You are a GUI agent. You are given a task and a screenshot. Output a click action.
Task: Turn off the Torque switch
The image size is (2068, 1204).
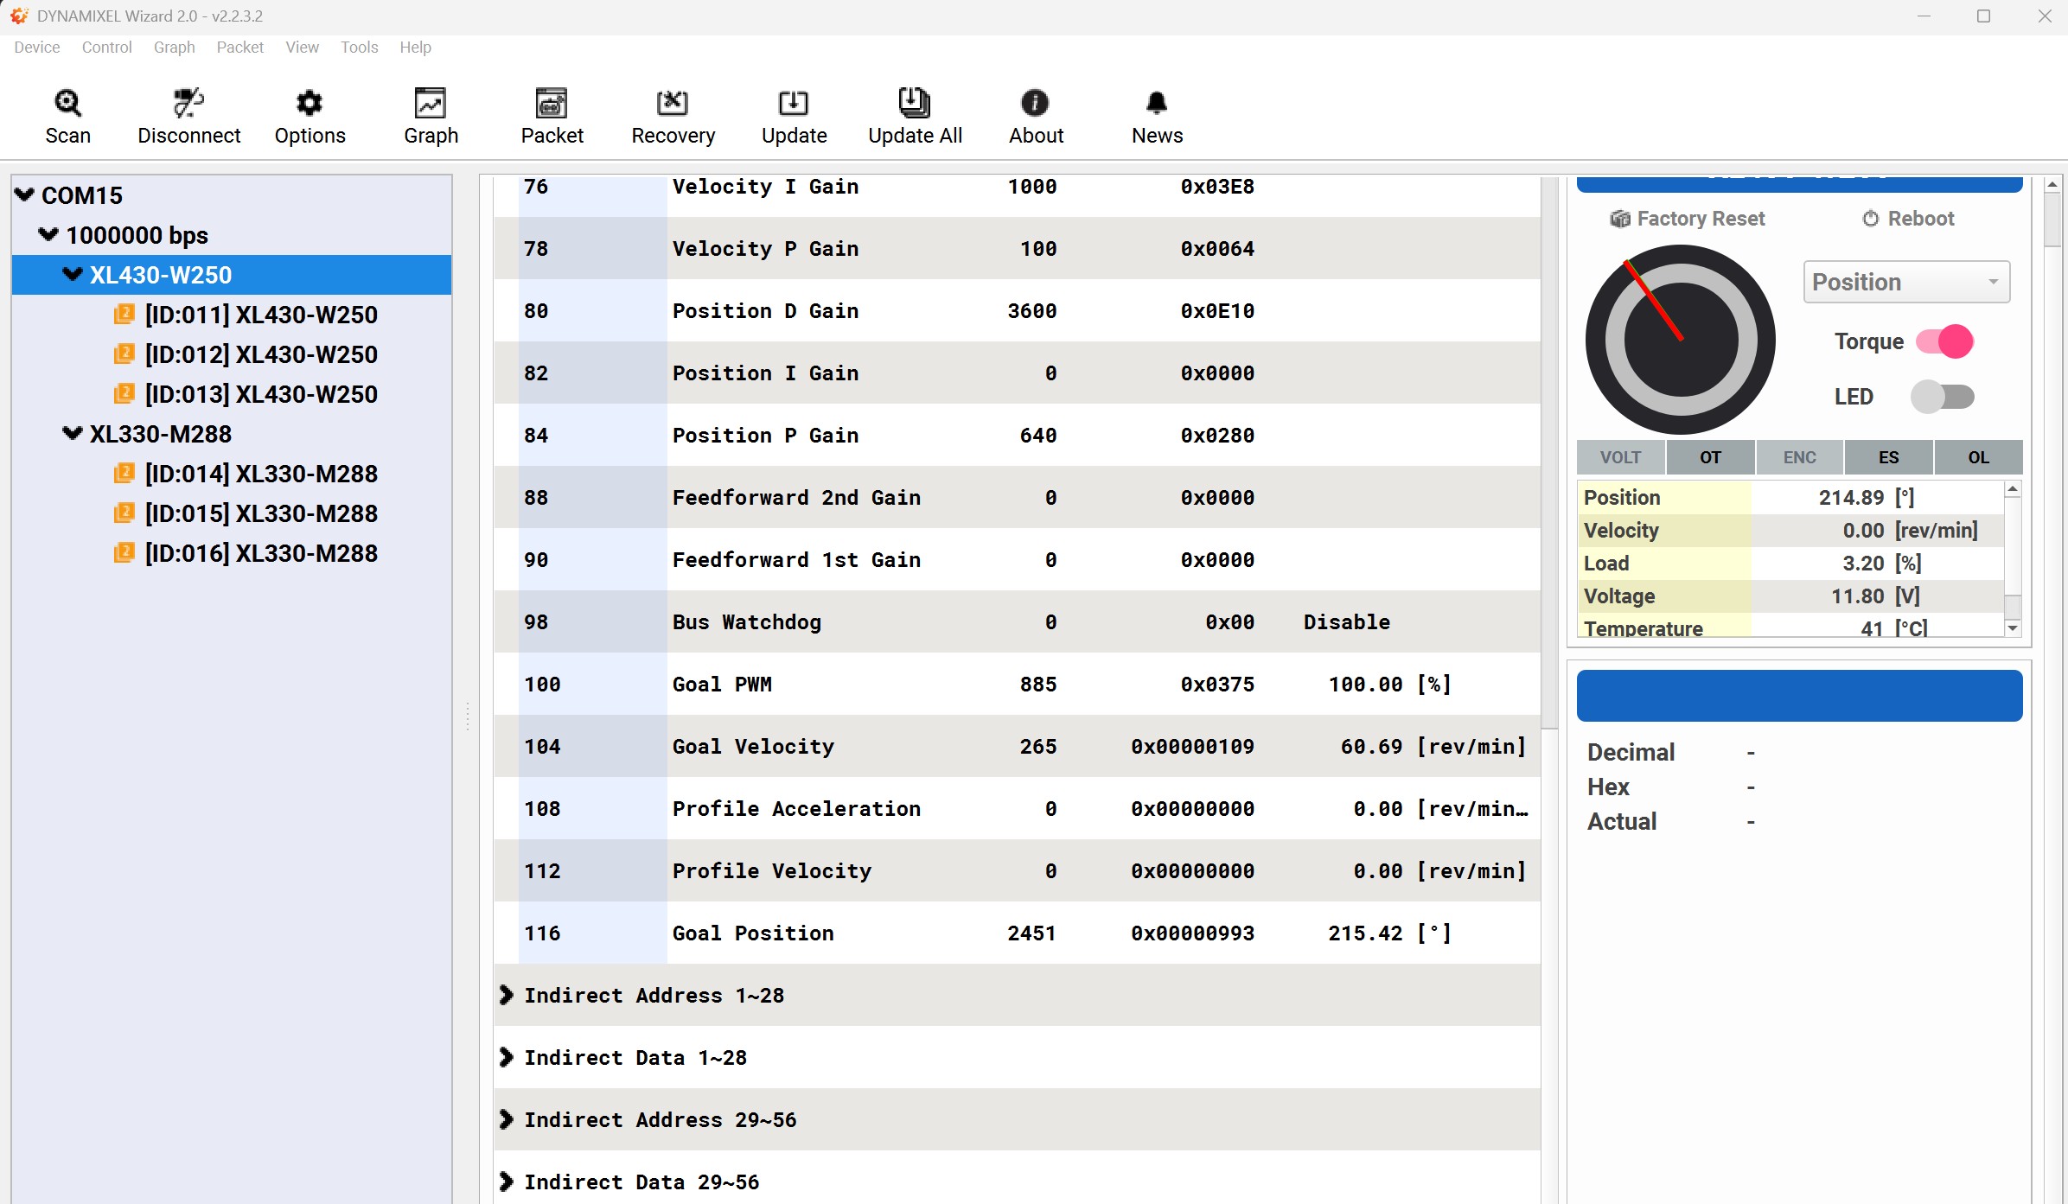(1944, 341)
